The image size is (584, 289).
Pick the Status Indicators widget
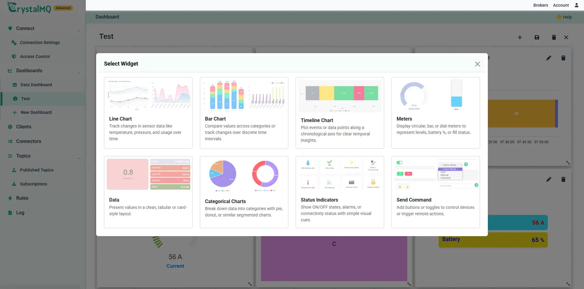coord(340,192)
